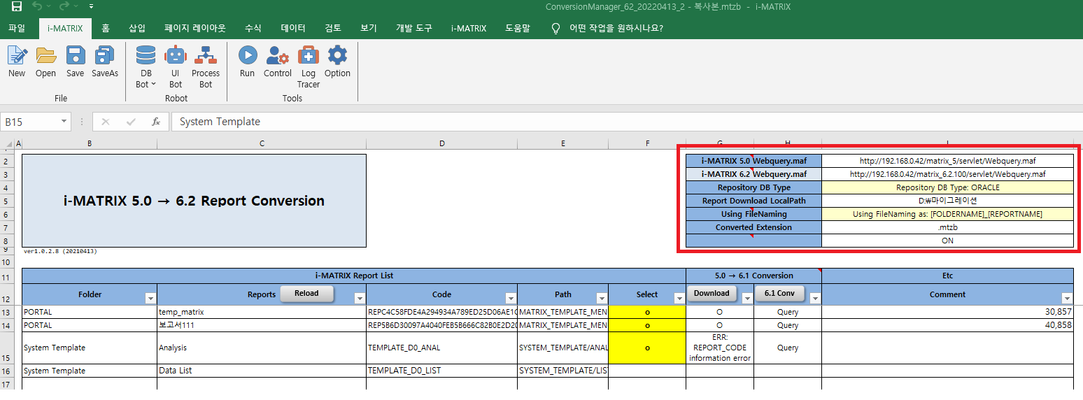
Task: Toggle Select mark for Analysis row
Action: (646, 348)
